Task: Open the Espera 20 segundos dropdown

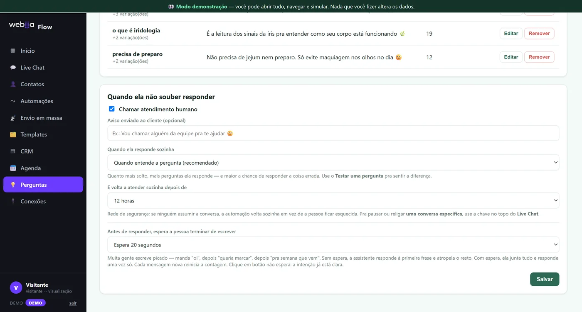Action: click(333, 245)
